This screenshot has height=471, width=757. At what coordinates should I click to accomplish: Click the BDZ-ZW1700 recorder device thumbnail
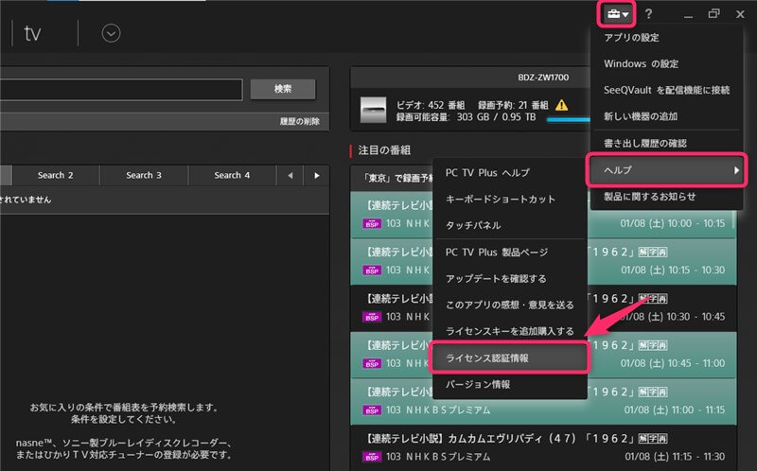(x=373, y=110)
